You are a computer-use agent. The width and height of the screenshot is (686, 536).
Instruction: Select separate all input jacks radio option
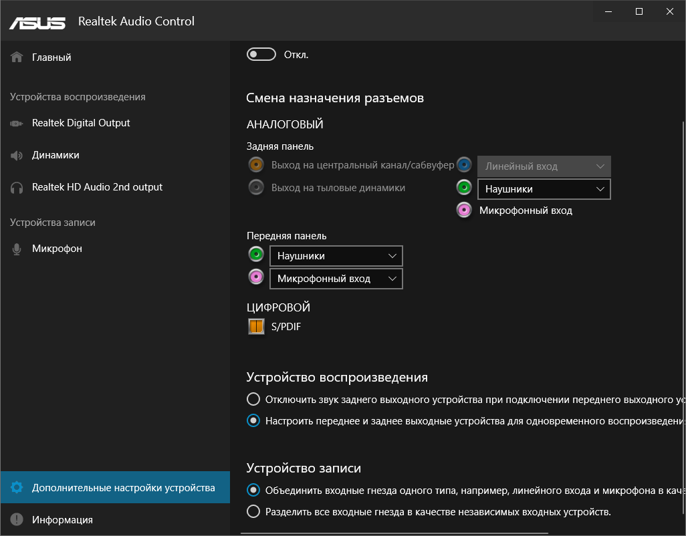point(253,512)
